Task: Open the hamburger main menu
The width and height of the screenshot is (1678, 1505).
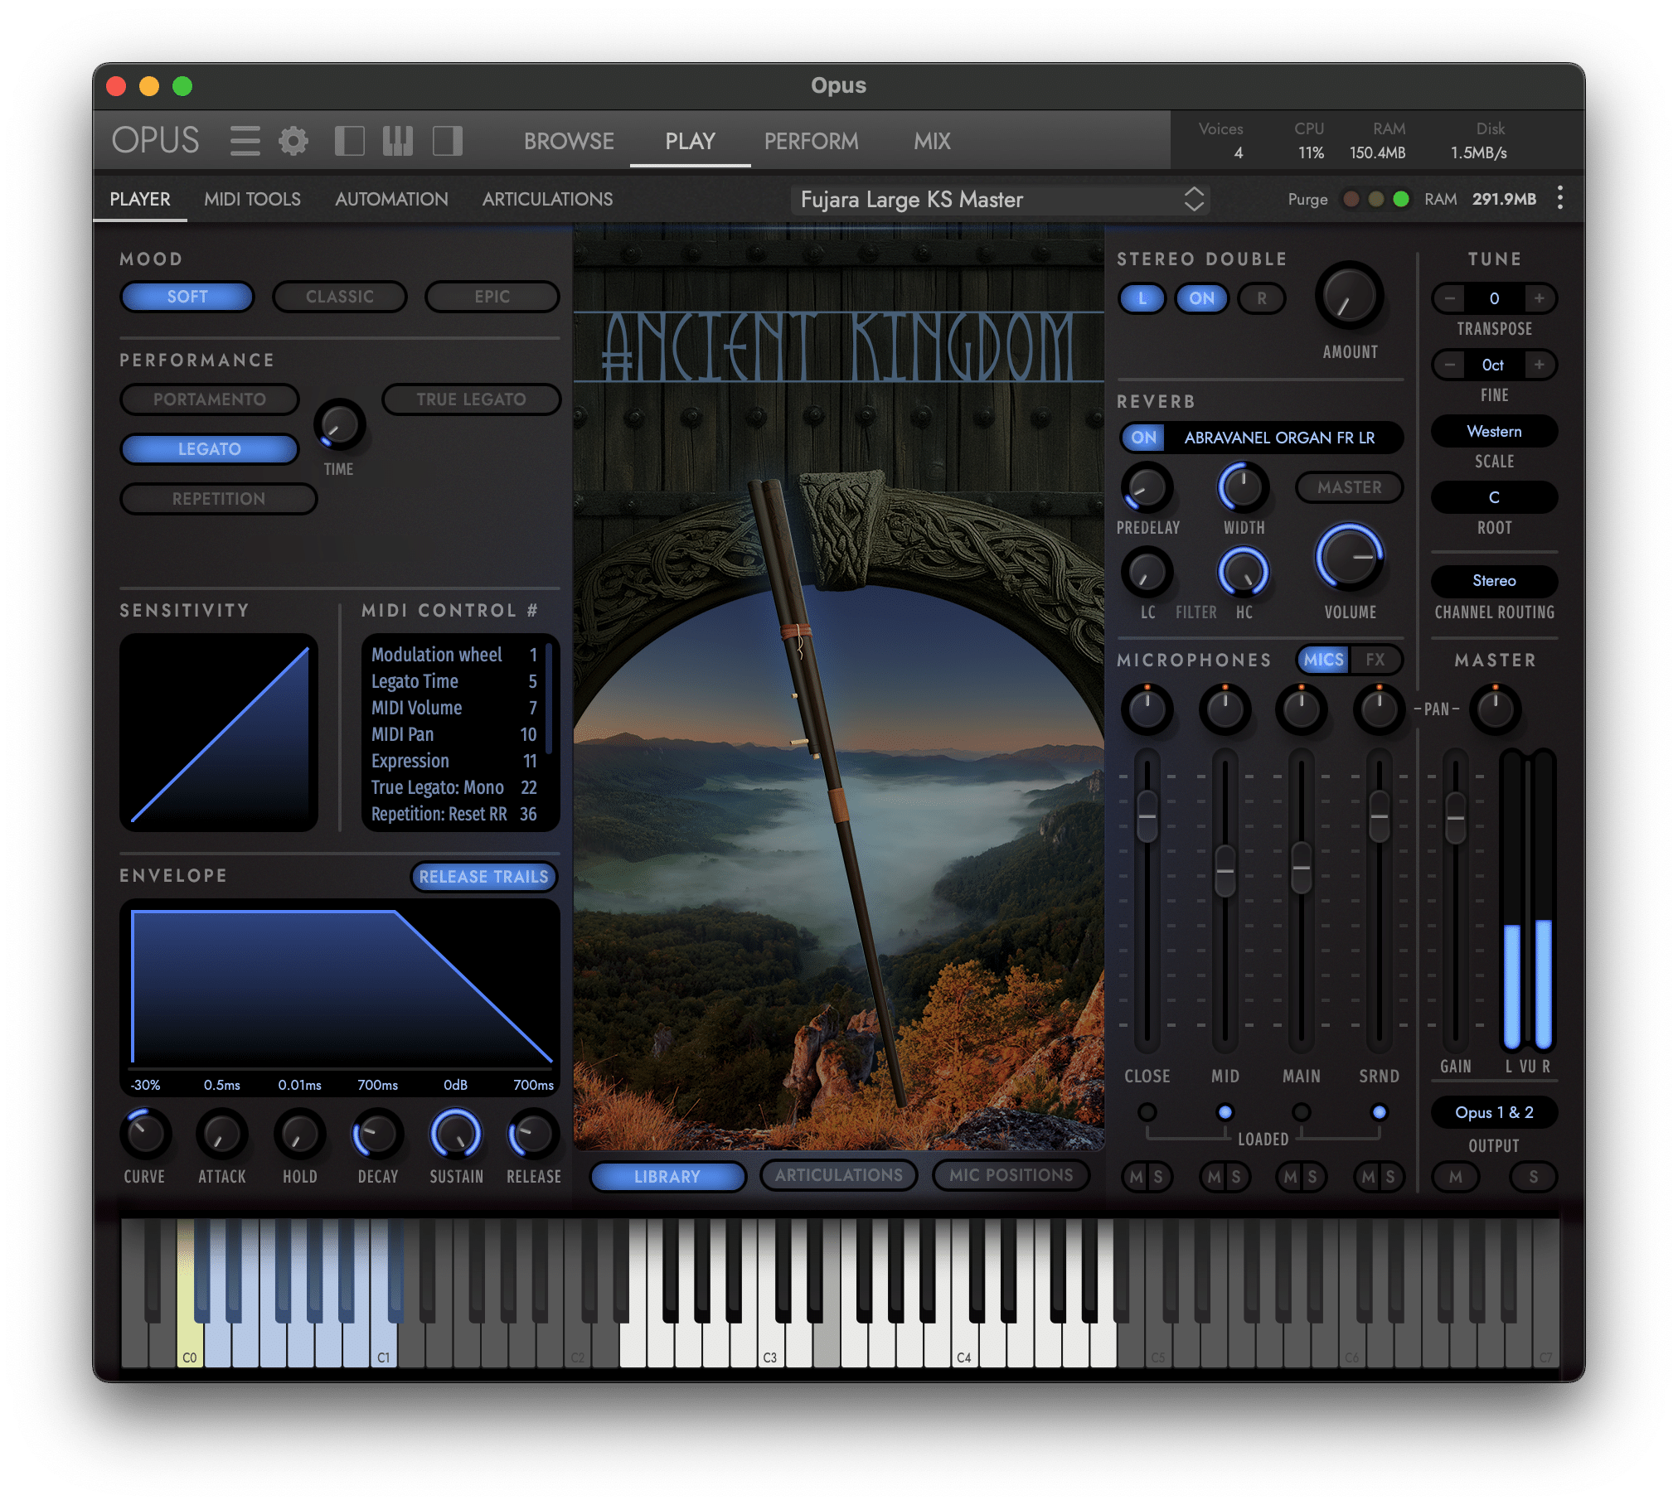Action: coord(245,141)
